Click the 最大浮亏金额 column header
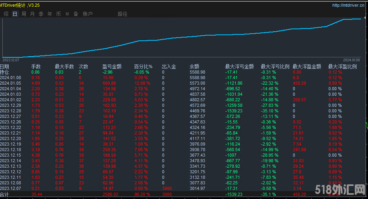Screen dimensions: 368x199 239,66
